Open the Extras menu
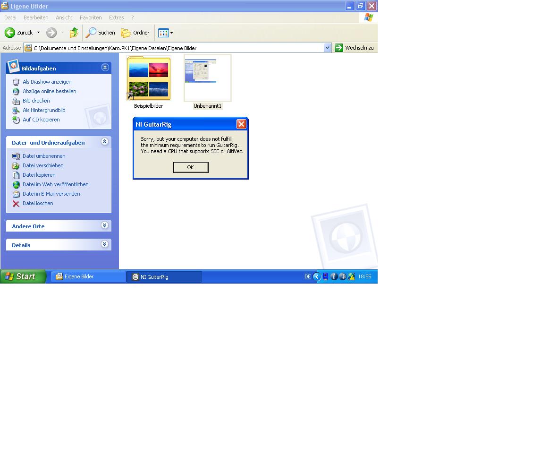The width and height of the screenshot is (549, 457). click(x=116, y=17)
